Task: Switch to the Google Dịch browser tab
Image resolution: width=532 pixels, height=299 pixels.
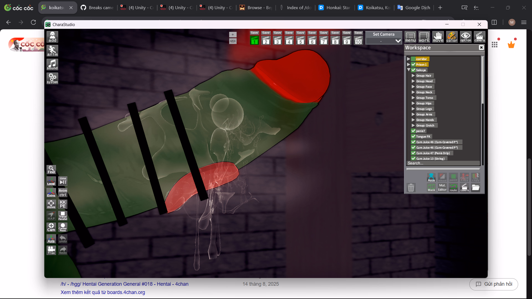Action: (x=414, y=7)
